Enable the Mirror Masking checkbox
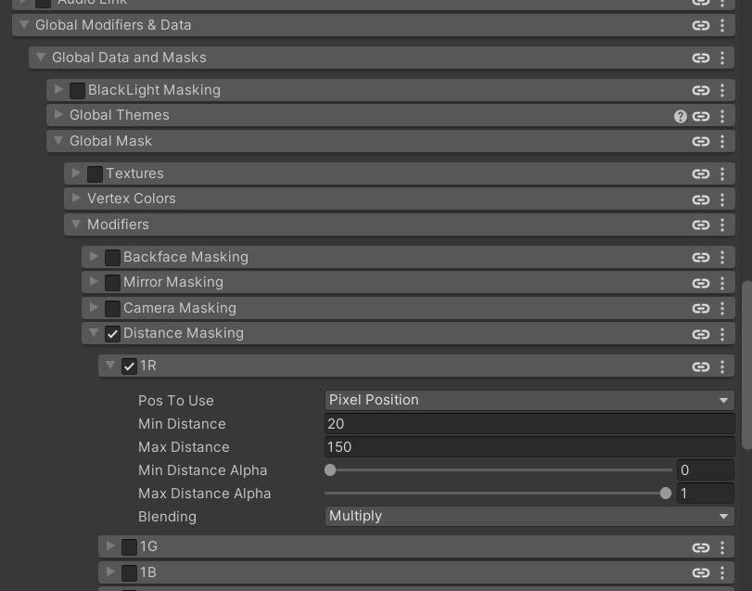The height and width of the screenshot is (591, 752). pyautogui.click(x=112, y=283)
